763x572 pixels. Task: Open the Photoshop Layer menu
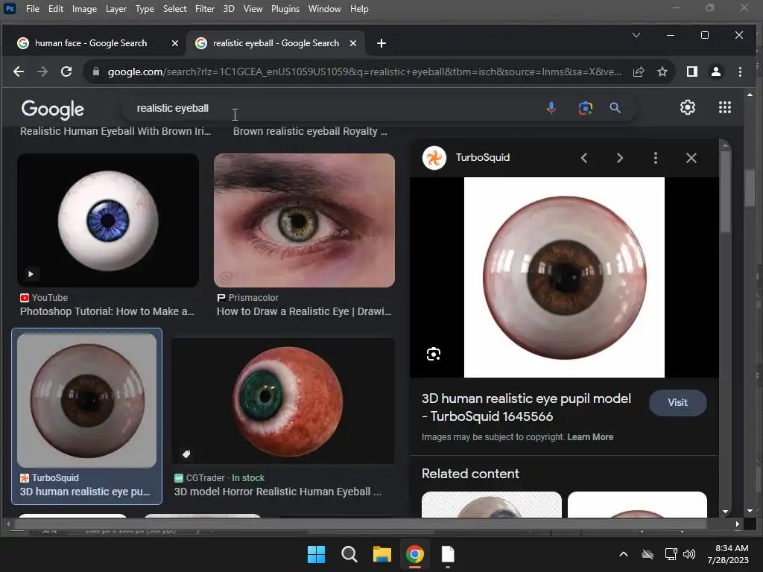[115, 9]
